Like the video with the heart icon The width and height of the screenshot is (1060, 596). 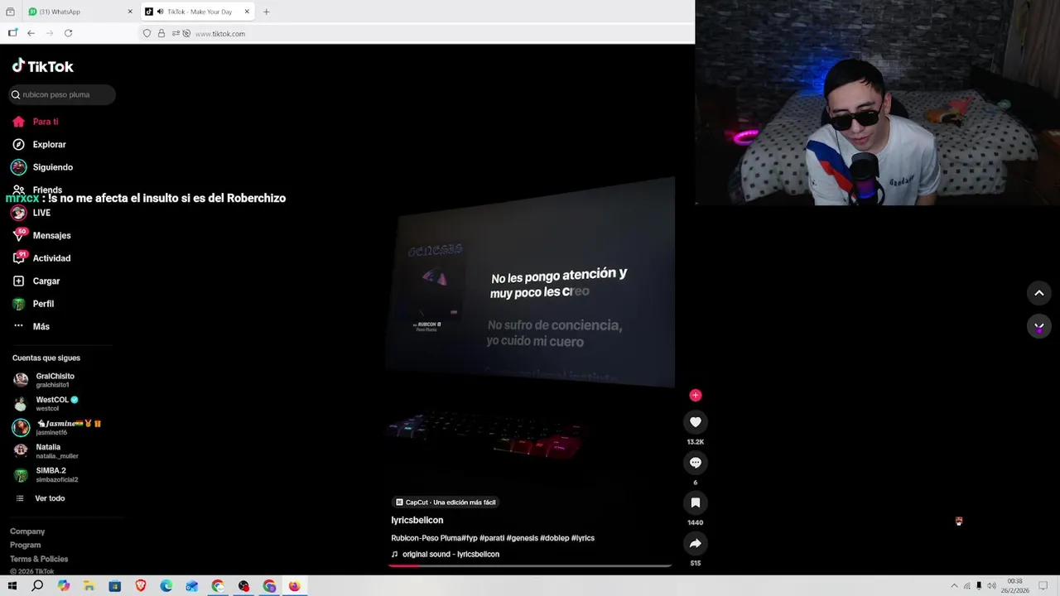point(696,422)
